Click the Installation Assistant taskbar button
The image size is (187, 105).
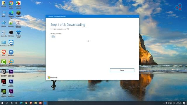45,103
